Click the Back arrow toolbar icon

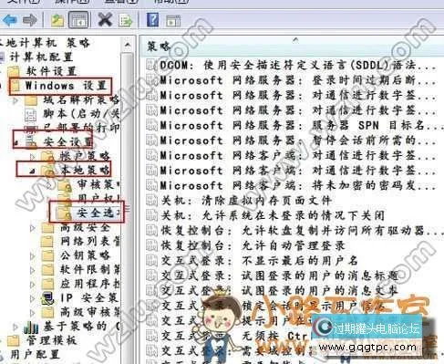[x=9, y=20]
